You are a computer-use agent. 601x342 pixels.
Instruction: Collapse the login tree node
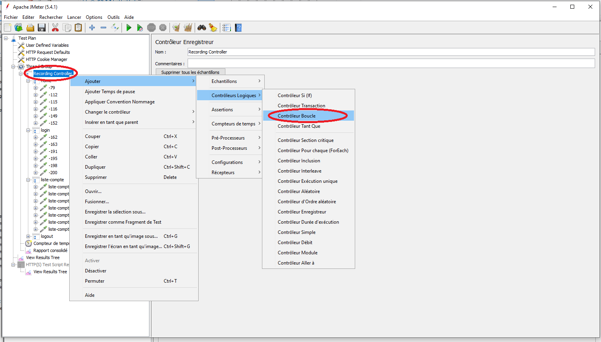[28, 130]
